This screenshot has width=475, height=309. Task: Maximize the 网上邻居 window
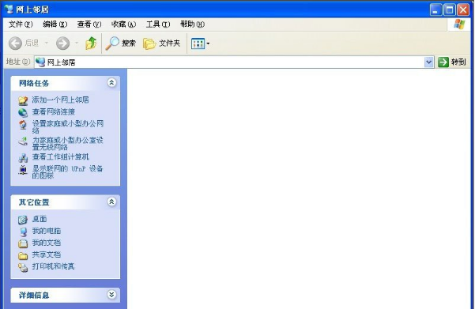click(x=450, y=9)
